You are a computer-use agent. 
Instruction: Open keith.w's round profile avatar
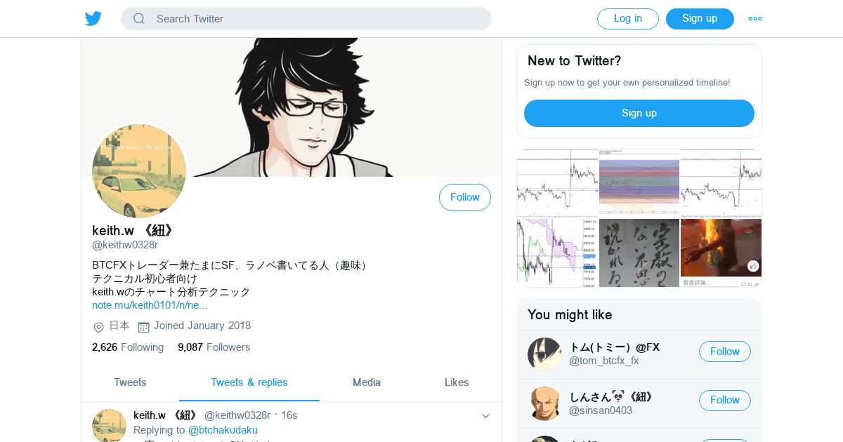(x=139, y=171)
